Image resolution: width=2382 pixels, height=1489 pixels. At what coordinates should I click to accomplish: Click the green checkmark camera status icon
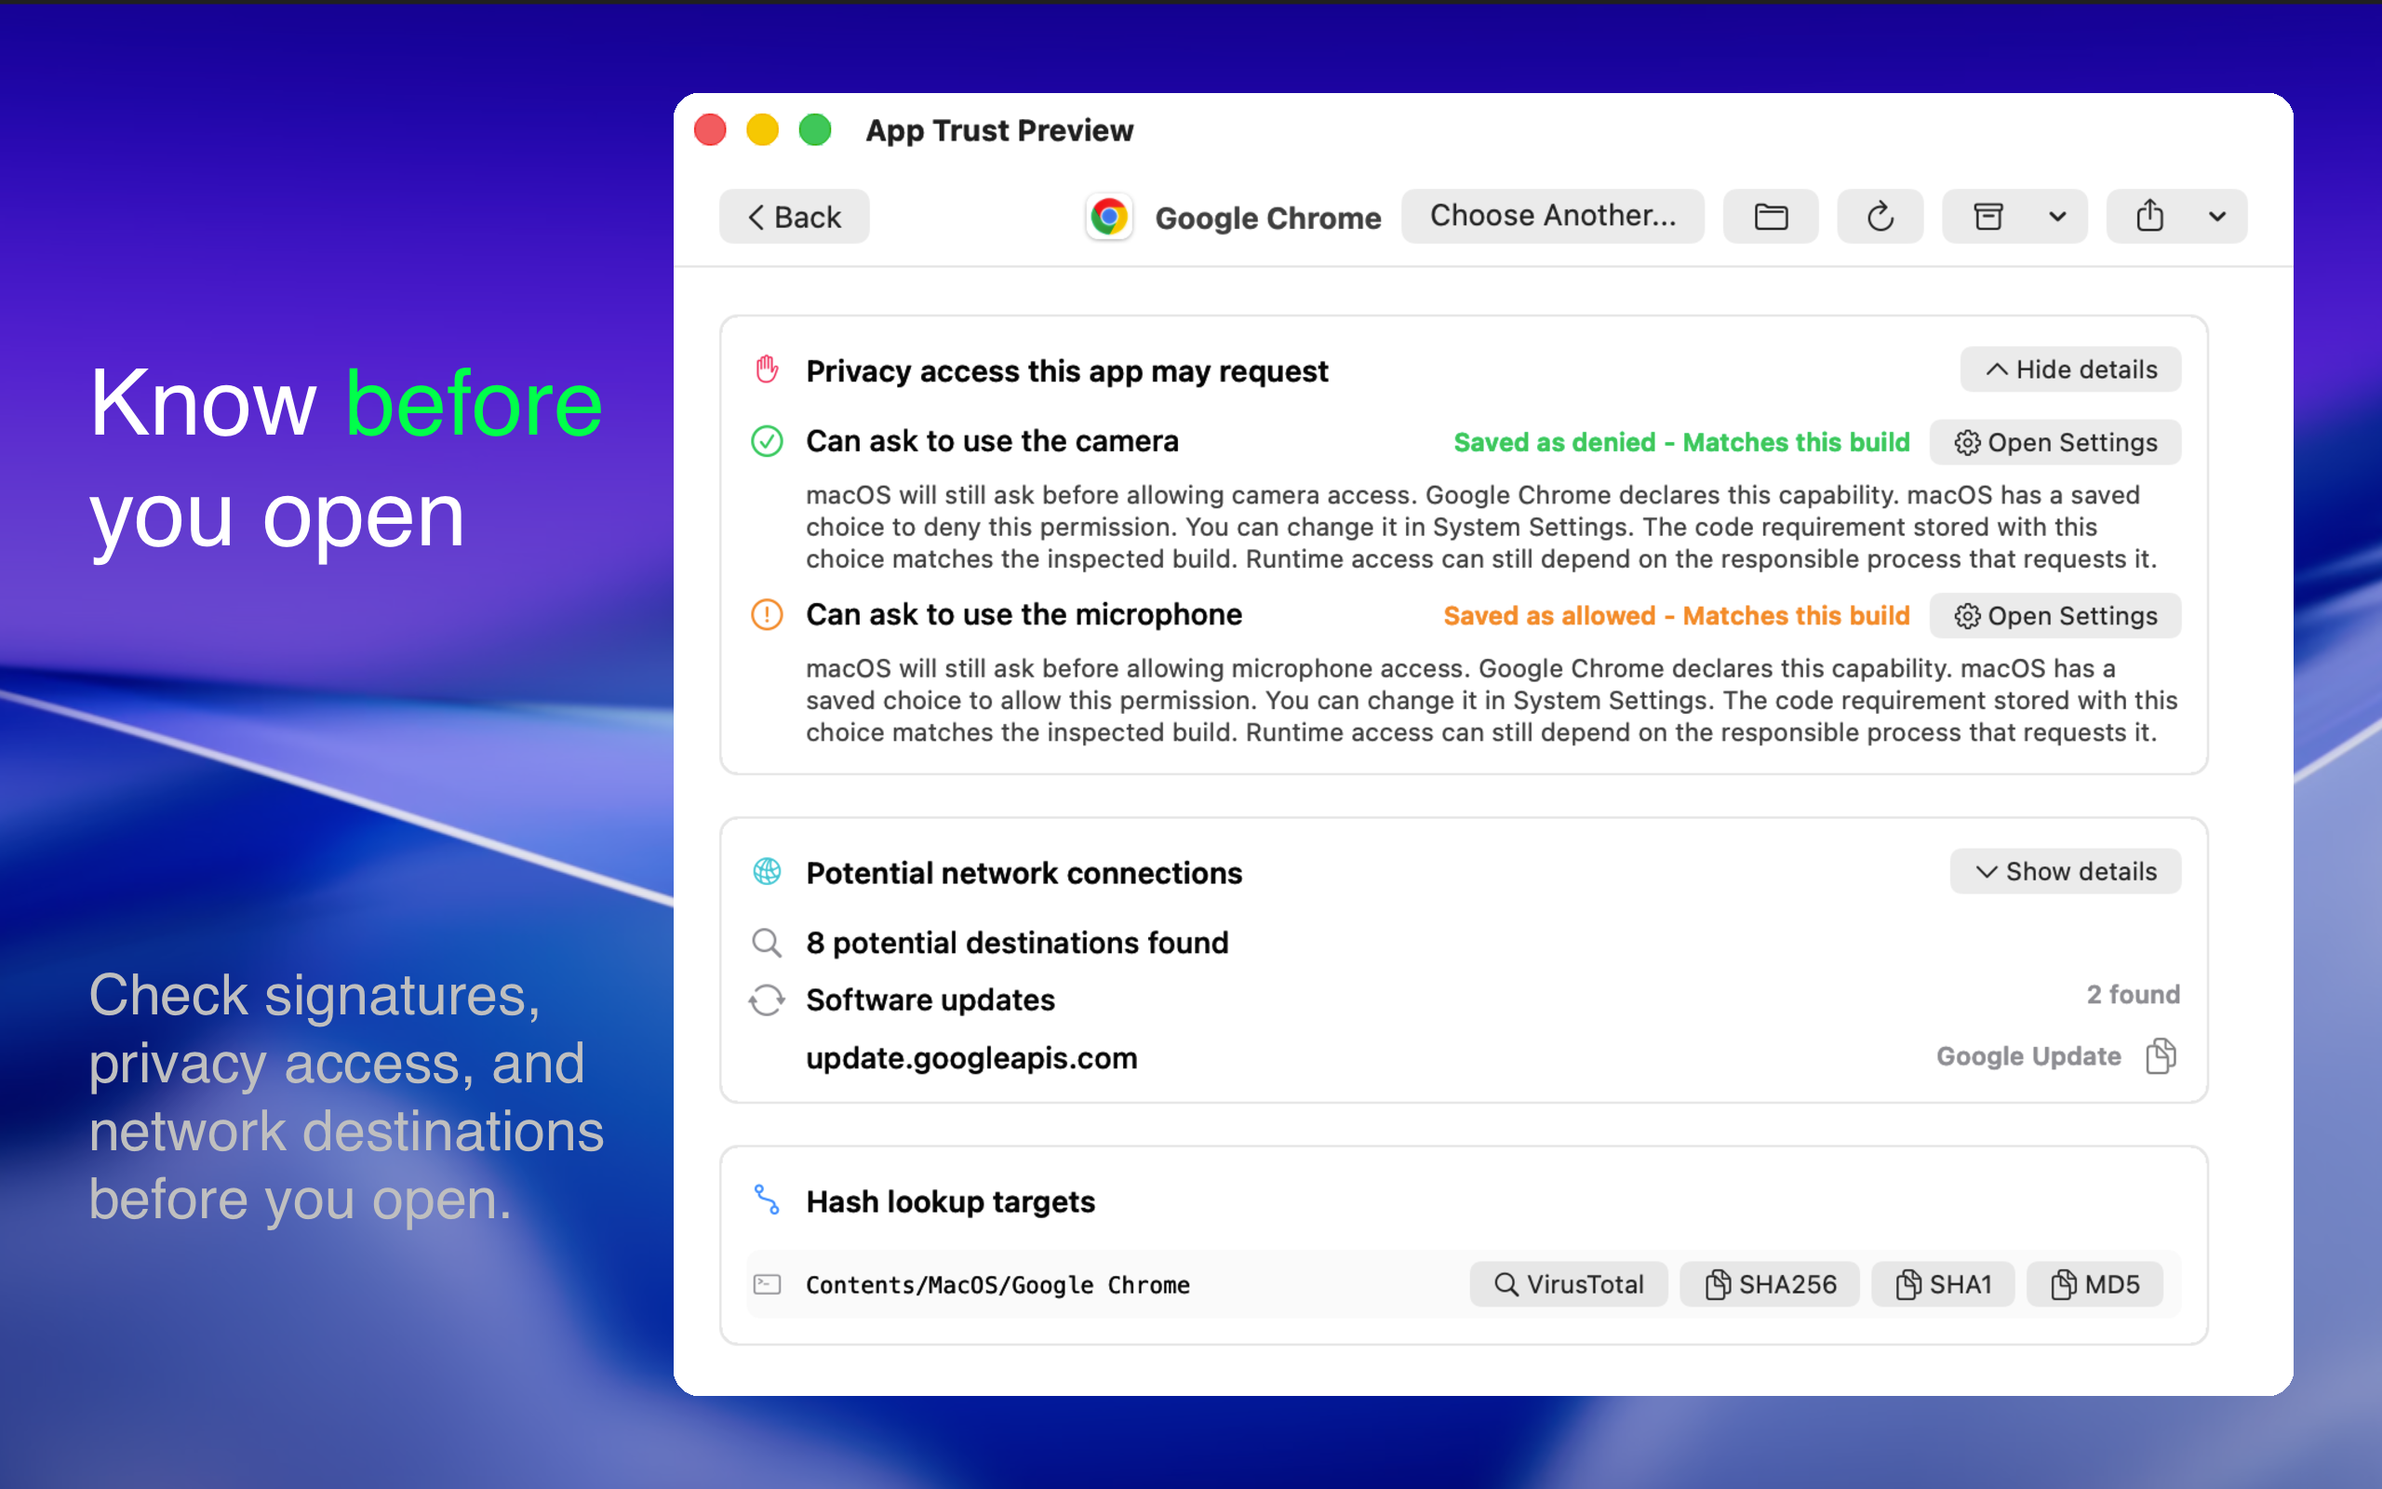767,441
